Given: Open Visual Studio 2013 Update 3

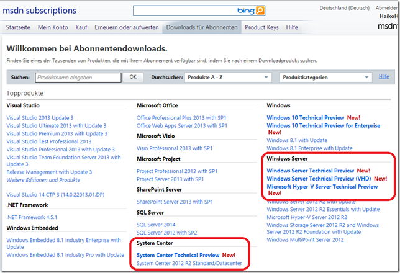Looking at the screenshot, I should coord(40,118).
